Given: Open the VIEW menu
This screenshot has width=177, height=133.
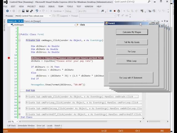Looking at the screenshot, I should (21, 6).
